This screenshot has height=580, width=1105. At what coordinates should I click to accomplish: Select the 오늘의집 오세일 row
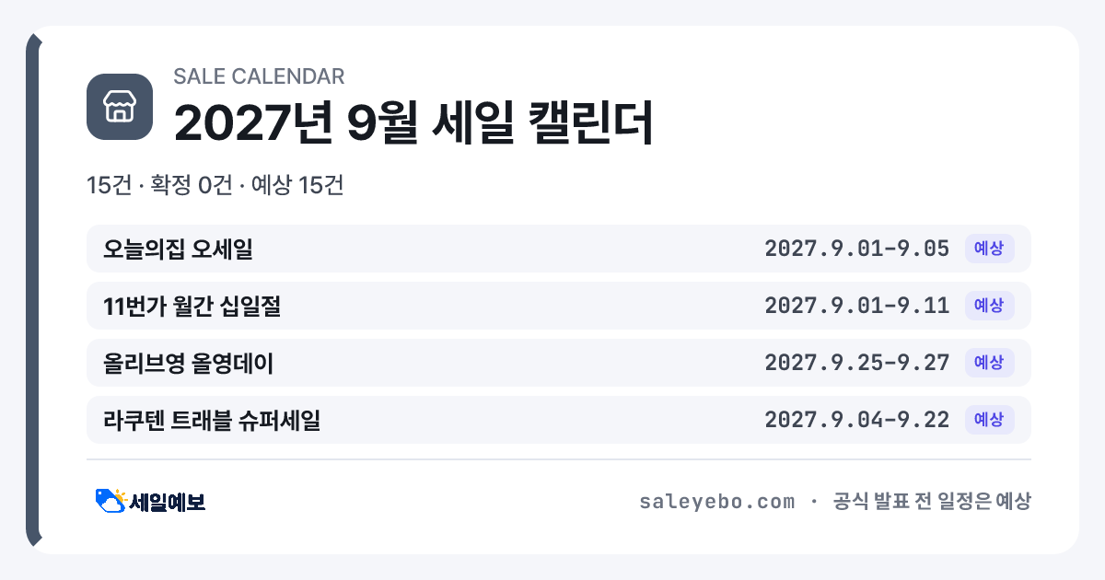pyautogui.click(x=559, y=249)
